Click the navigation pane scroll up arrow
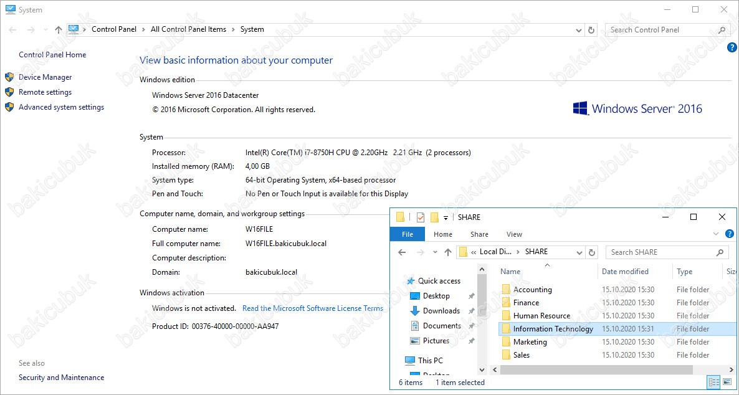The width and height of the screenshot is (739, 395). click(x=482, y=269)
